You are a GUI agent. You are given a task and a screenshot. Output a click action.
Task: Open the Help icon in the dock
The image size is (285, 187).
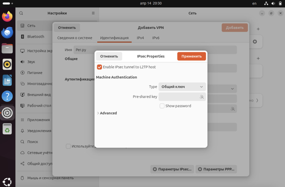click(7, 96)
